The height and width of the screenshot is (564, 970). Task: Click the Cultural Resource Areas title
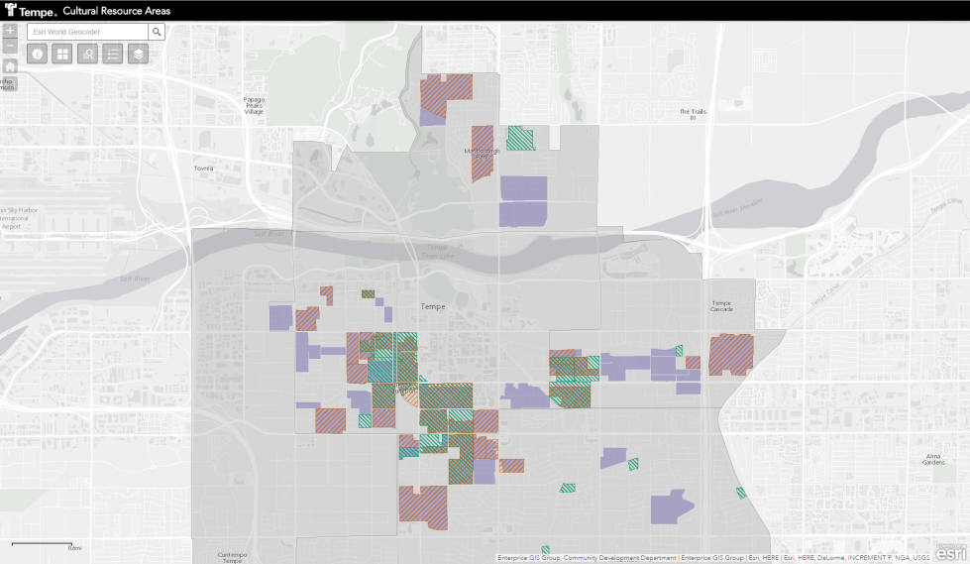point(117,11)
